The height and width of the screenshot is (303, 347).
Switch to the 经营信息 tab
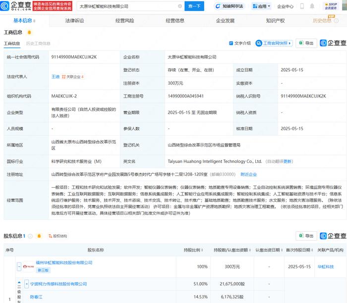[x=175, y=21]
